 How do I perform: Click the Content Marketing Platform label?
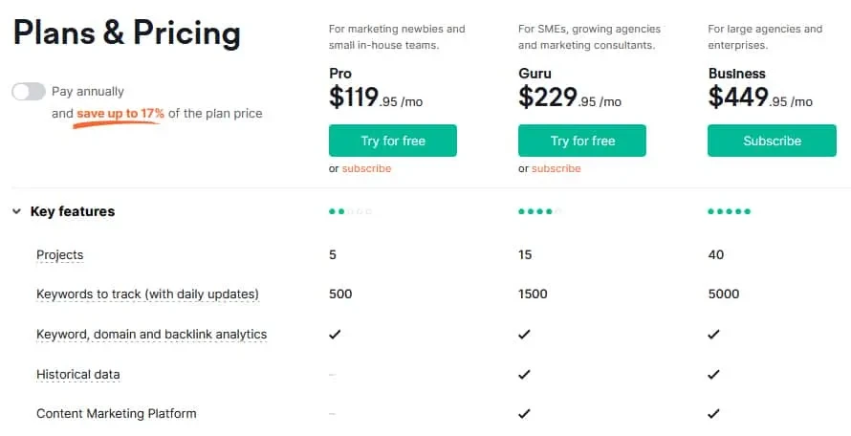116,414
